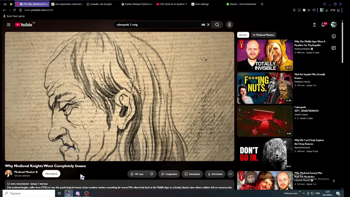The width and height of the screenshot is (350, 197).
Task: Open more actions three-dot menu
Action: pos(231,174)
